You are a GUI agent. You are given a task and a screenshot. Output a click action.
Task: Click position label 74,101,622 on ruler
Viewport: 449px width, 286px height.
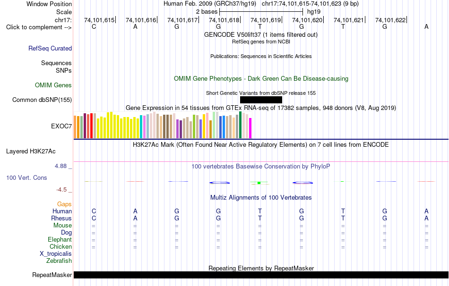point(390,20)
